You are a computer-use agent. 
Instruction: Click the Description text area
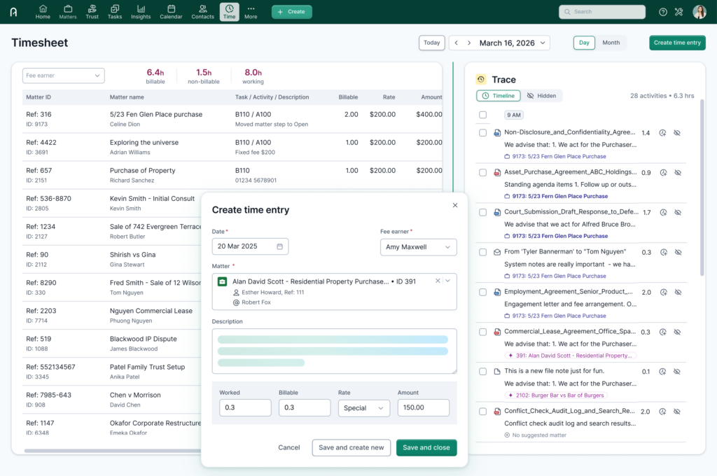(334, 351)
